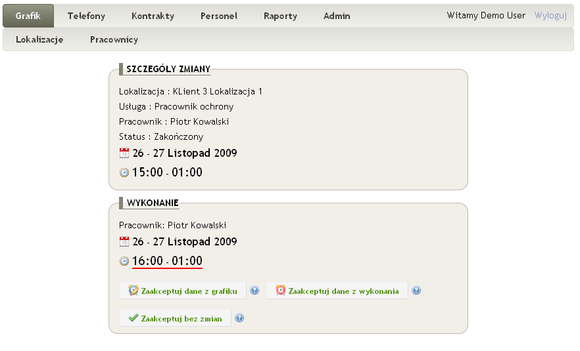Click the help icon beside Zaakceptuj dane z wykonania
This screenshot has width=580, height=351.
(x=416, y=291)
